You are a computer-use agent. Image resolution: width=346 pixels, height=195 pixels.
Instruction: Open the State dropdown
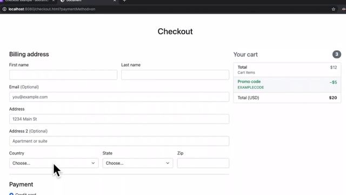tap(138, 163)
